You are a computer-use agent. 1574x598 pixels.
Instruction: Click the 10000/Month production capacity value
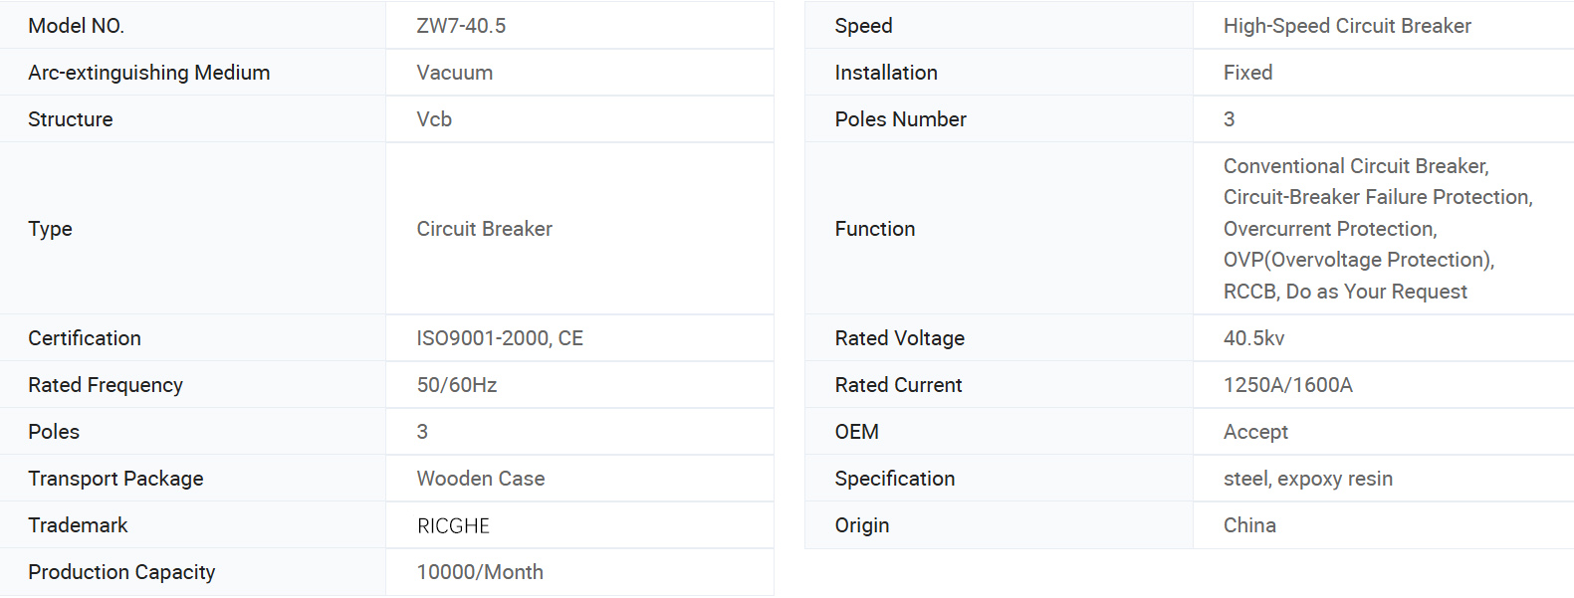click(x=480, y=572)
